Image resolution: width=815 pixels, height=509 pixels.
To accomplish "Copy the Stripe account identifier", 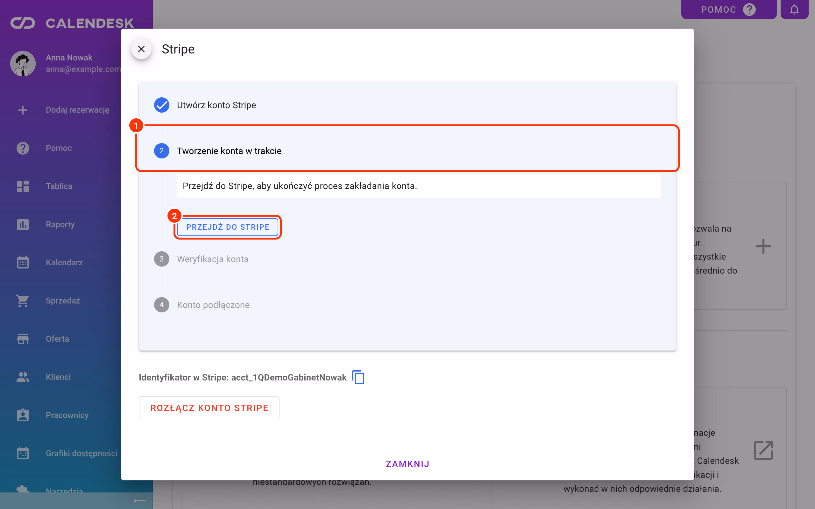I will (x=358, y=377).
